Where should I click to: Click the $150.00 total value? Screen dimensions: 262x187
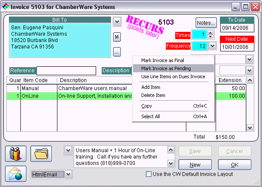pyautogui.click(x=225, y=137)
